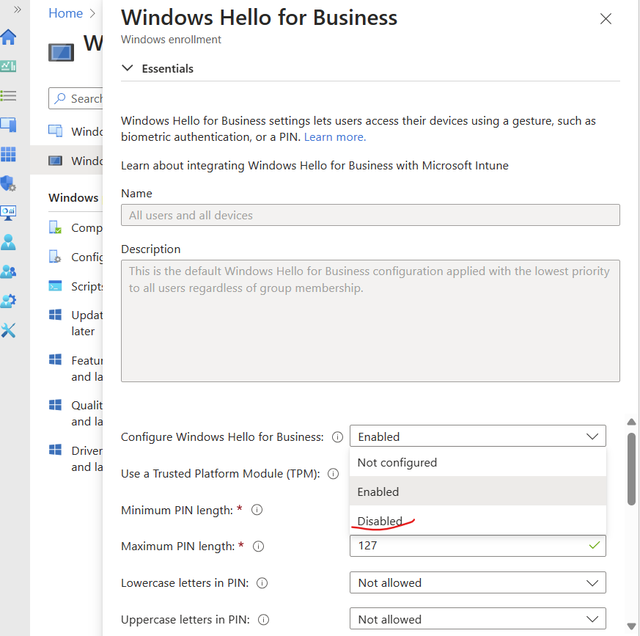
Task: Click info icon for Maximum PIN length
Action: pyautogui.click(x=258, y=546)
